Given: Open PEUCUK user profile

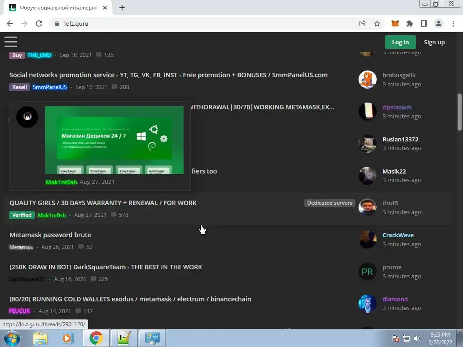Looking at the screenshot, I should [19, 311].
